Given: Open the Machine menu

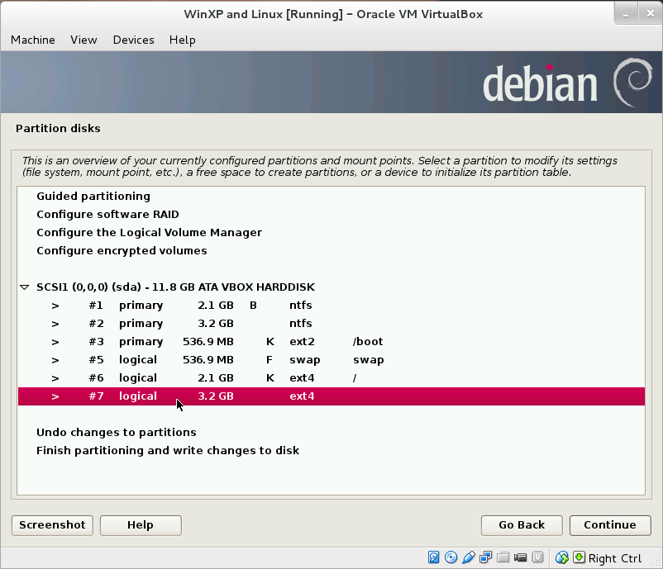Looking at the screenshot, I should pyautogui.click(x=32, y=40).
